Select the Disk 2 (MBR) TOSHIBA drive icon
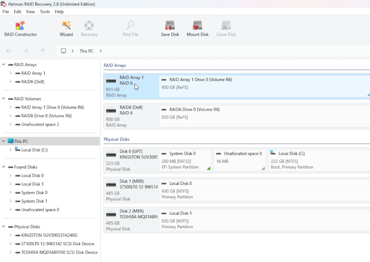Image resolution: width=370 pixels, height=262 pixels. coord(111,214)
